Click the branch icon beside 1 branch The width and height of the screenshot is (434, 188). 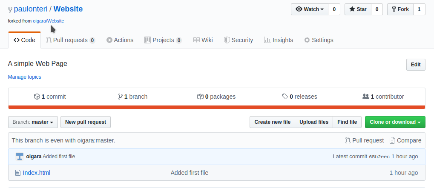click(x=120, y=97)
